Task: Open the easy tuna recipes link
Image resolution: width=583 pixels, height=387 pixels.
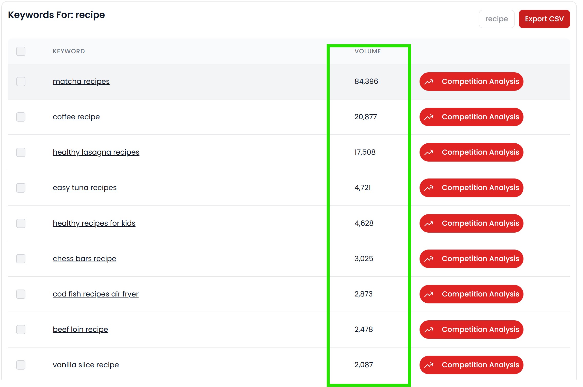Action: click(x=85, y=188)
